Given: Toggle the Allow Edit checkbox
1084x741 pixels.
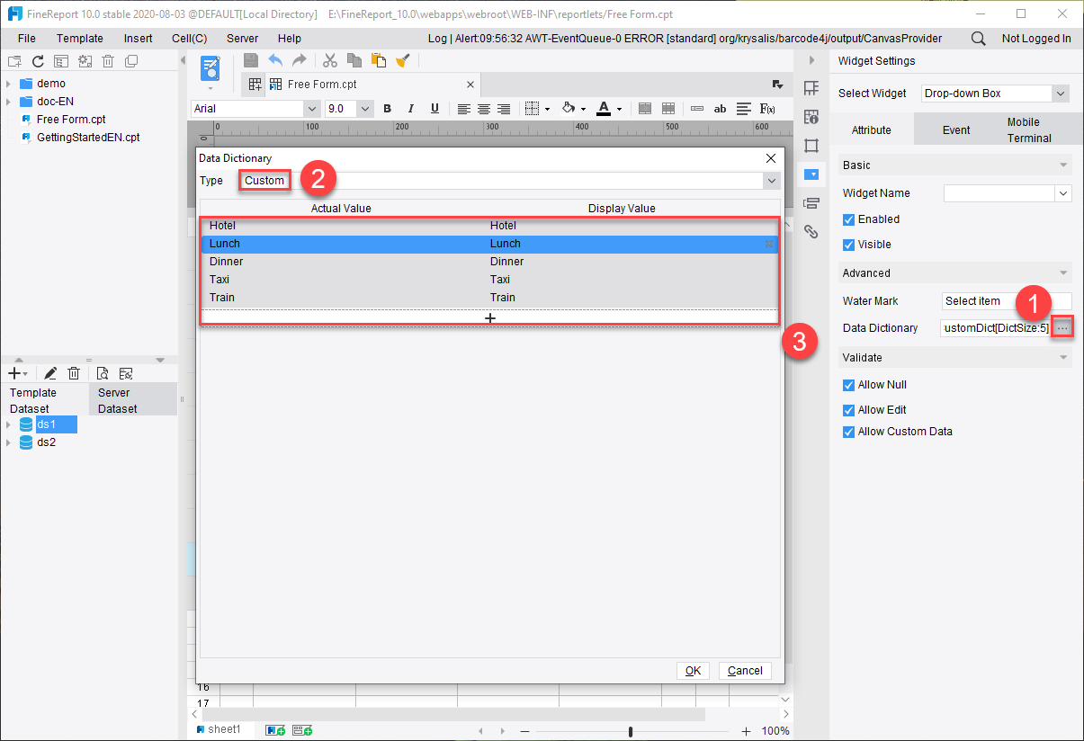Looking at the screenshot, I should click(848, 410).
